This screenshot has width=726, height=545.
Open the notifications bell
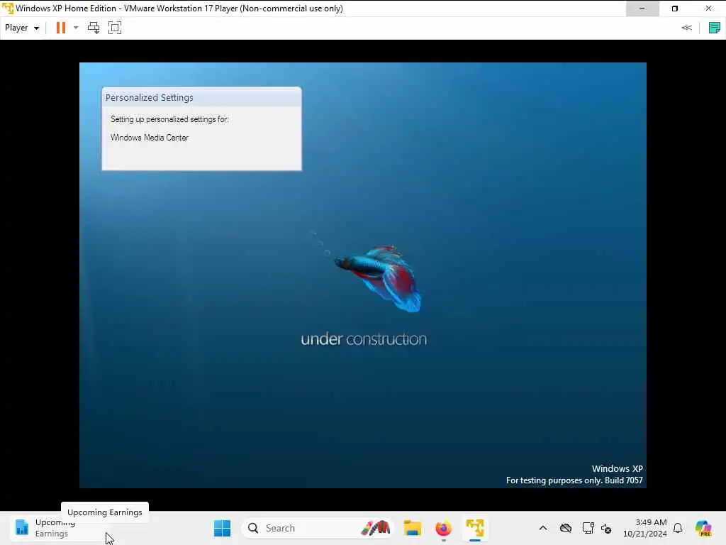[x=678, y=528]
